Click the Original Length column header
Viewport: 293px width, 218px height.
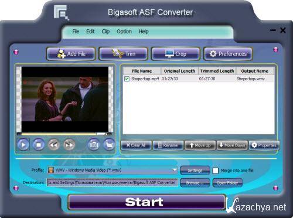pyautogui.click(x=179, y=71)
